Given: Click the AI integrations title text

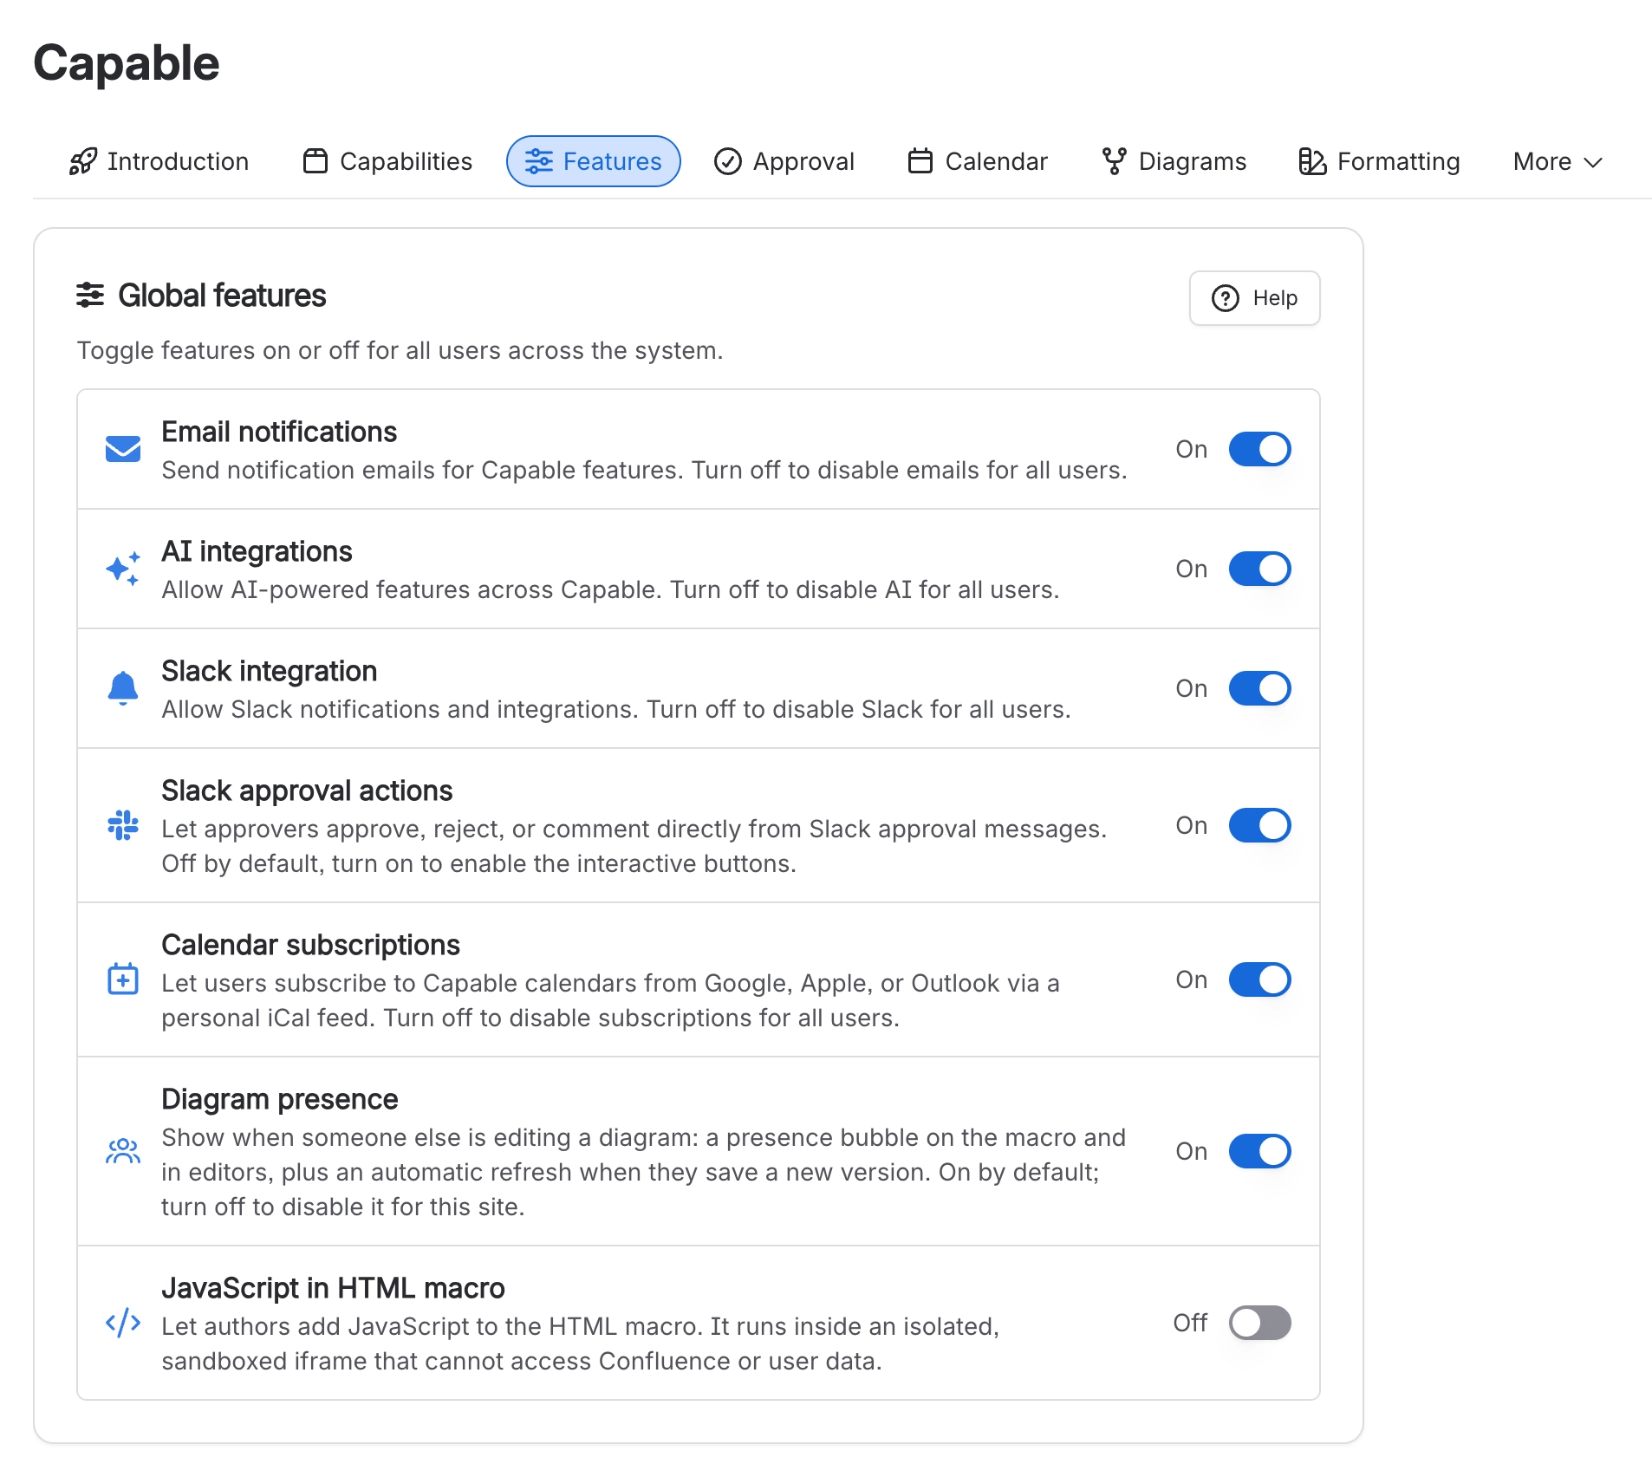Looking at the screenshot, I should pos(257,551).
